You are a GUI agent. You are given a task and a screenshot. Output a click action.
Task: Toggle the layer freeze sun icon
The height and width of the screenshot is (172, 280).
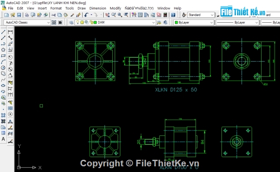[82, 22]
